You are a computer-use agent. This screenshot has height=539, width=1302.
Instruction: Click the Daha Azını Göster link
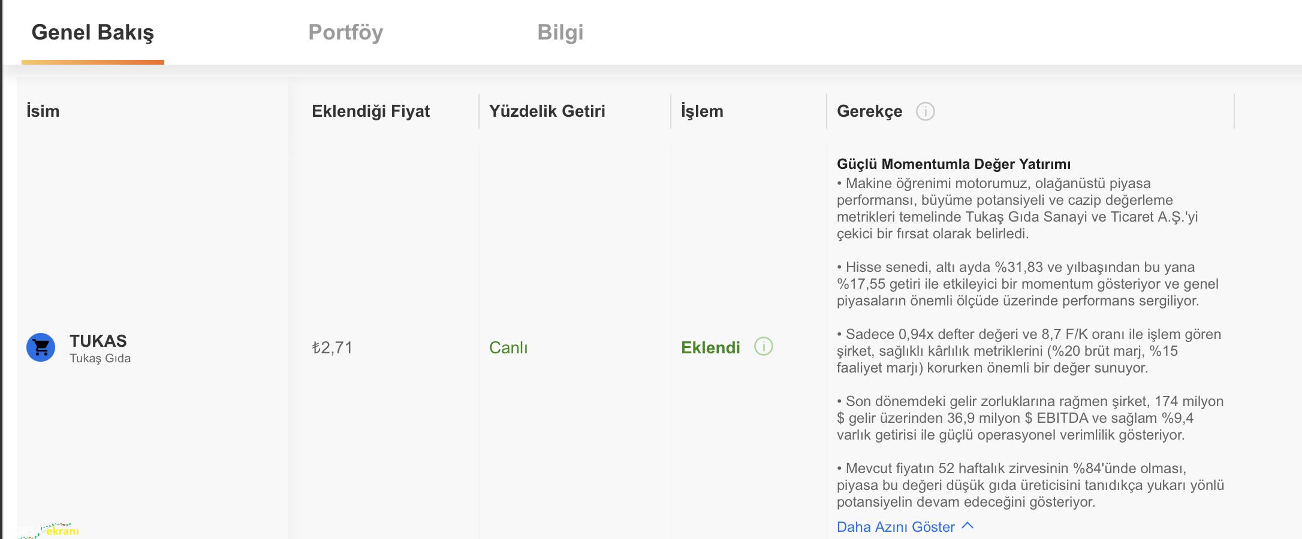point(896,527)
